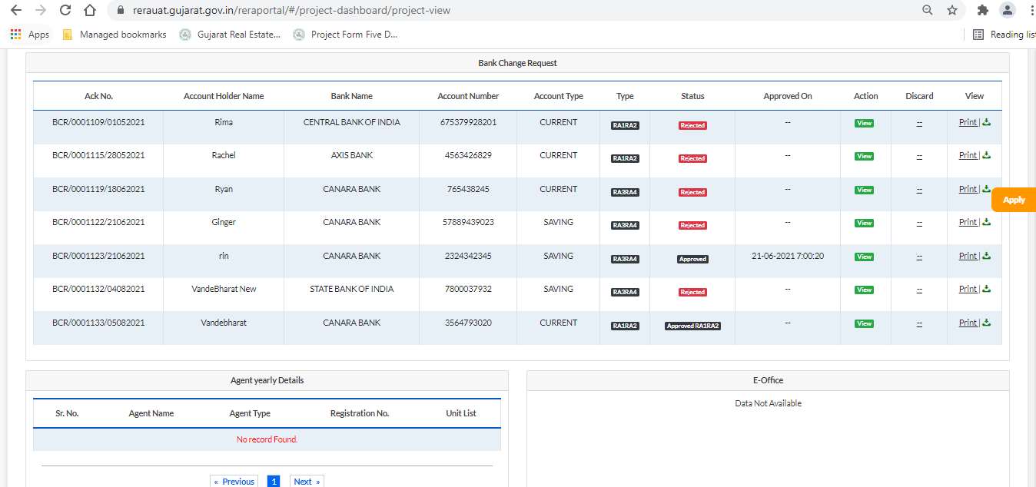
Task: Go back using browser back arrow
Action: [16, 10]
